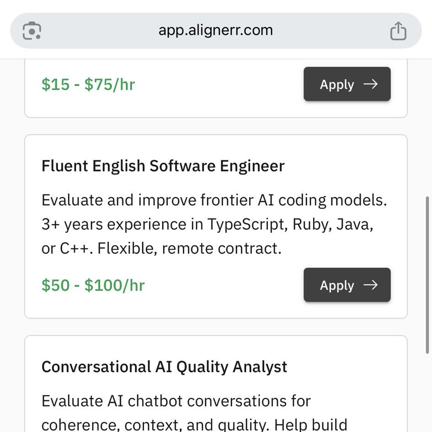The height and width of the screenshot is (432, 432).
Task: Tap the share icon in address bar
Action: click(x=398, y=31)
